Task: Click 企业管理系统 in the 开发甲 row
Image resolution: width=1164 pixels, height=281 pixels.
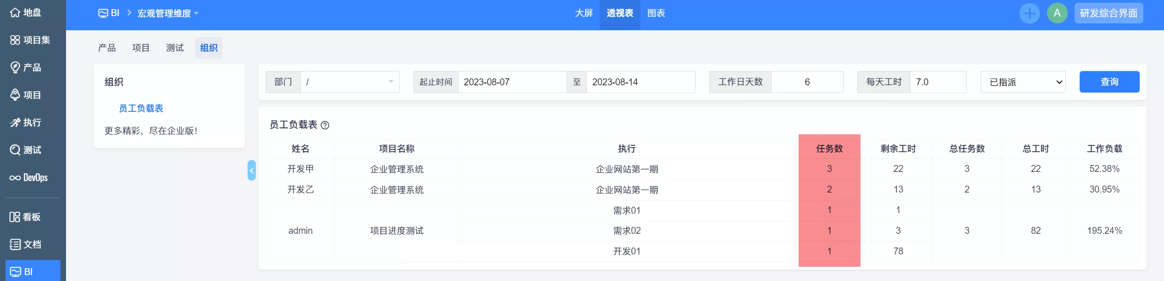Action: [x=397, y=169]
